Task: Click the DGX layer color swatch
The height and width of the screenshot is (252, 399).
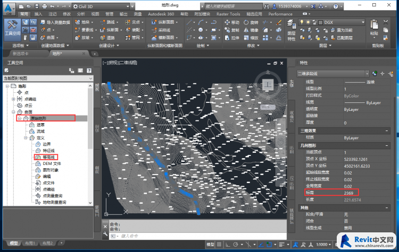Action: tap(321, 22)
